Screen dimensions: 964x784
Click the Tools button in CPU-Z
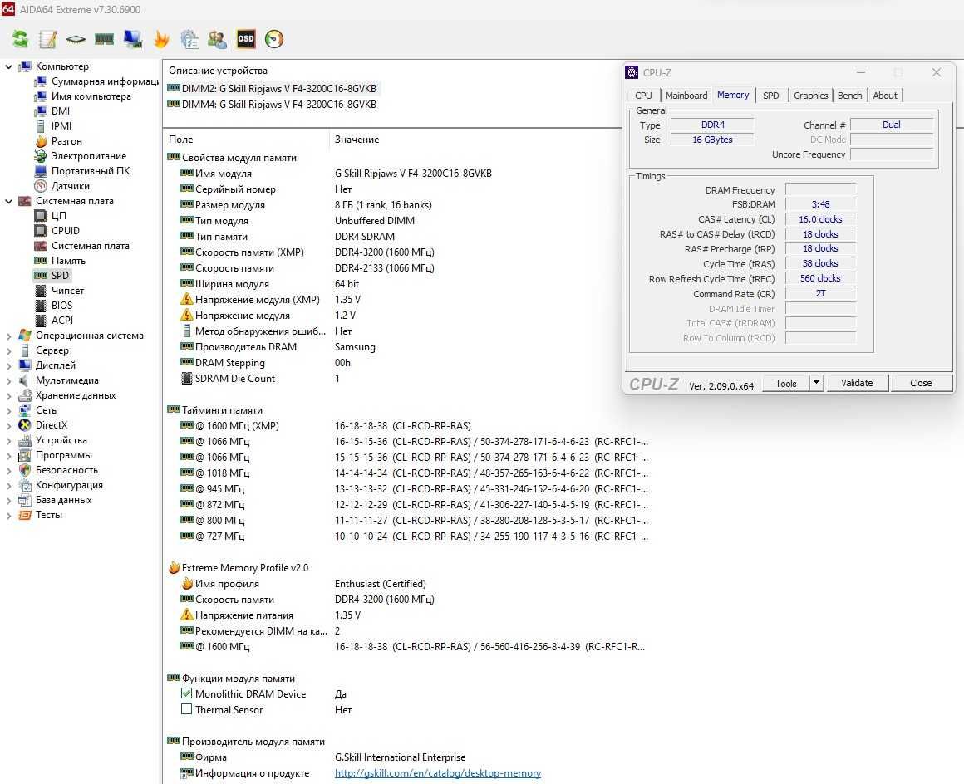tap(785, 383)
